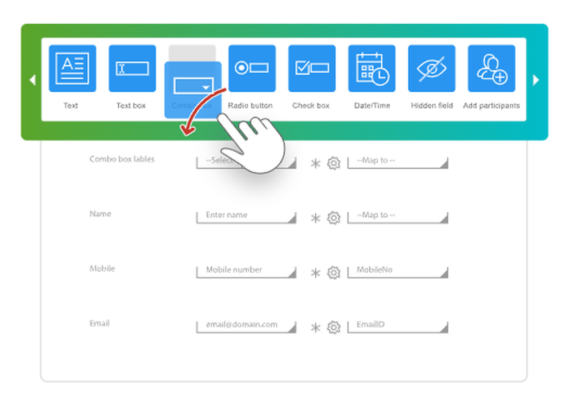This screenshot has height=394, width=563.
Task: Add a Date/Time field tool
Action: (x=372, y=68)
